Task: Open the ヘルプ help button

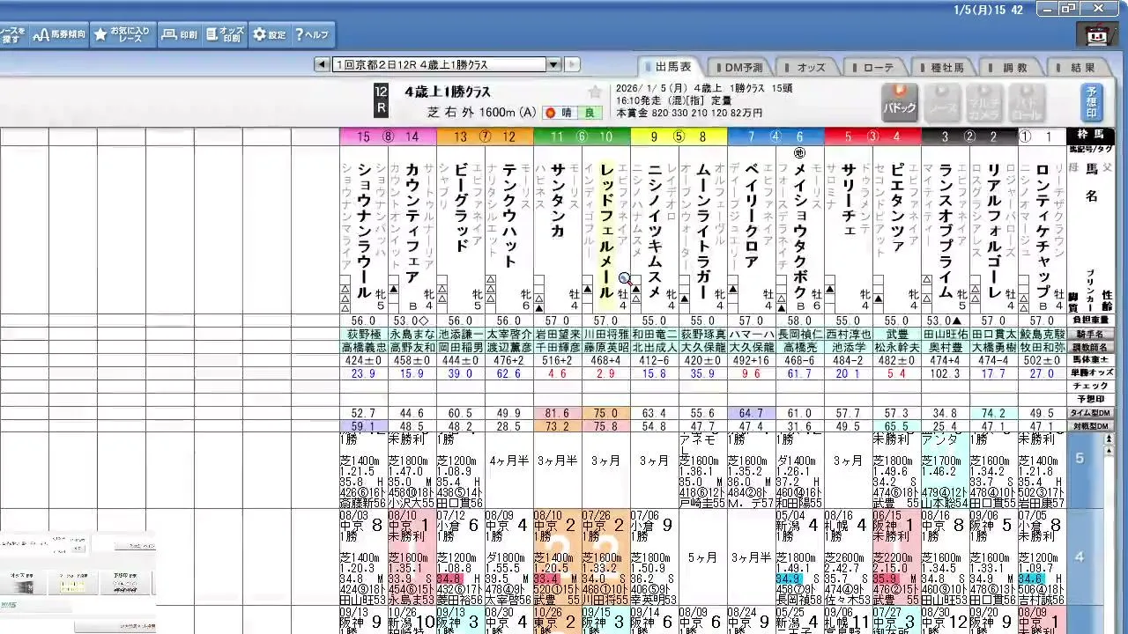Action: 312,34
